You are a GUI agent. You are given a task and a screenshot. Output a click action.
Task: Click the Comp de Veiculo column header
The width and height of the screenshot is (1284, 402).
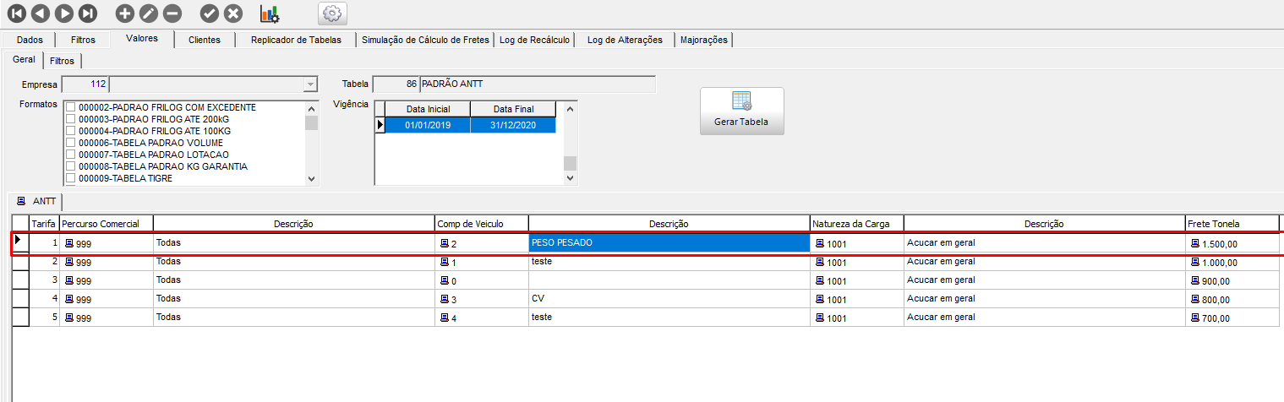[481, 224]
